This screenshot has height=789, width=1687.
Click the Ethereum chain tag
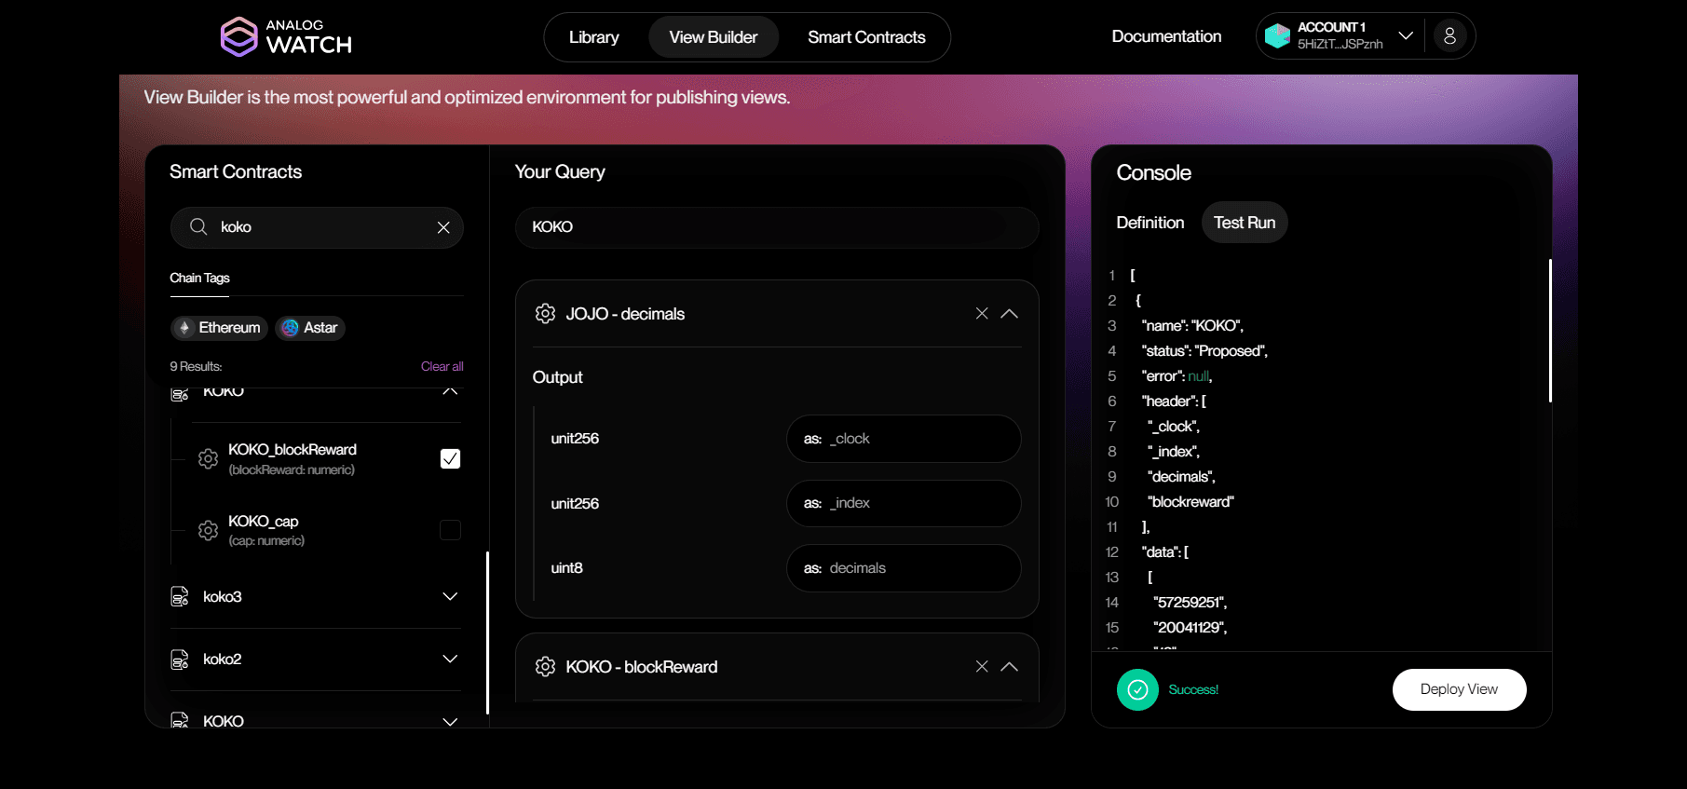[x=219, y=328]
